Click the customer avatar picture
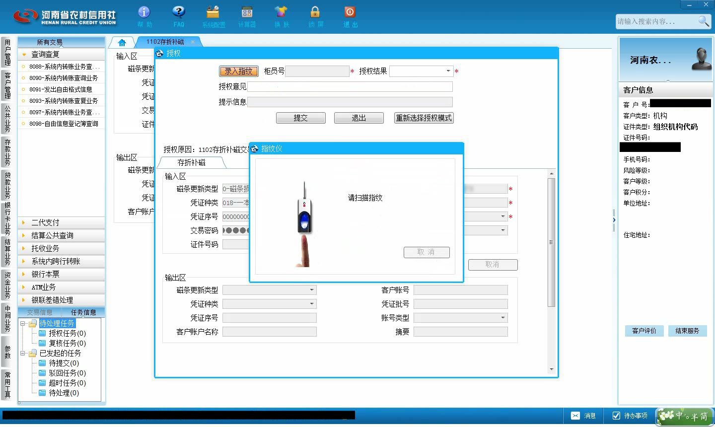The width and height of the screenshot is (715, 427). coord(702,59)
